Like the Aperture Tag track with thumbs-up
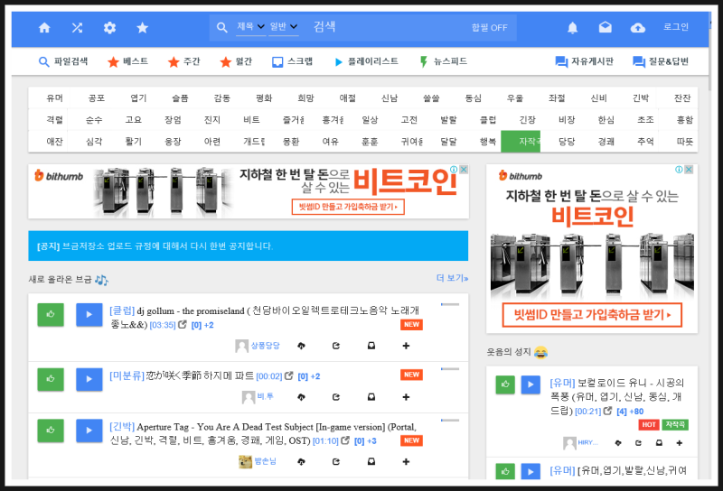723x491 pixels. click(x=51, y=431)
